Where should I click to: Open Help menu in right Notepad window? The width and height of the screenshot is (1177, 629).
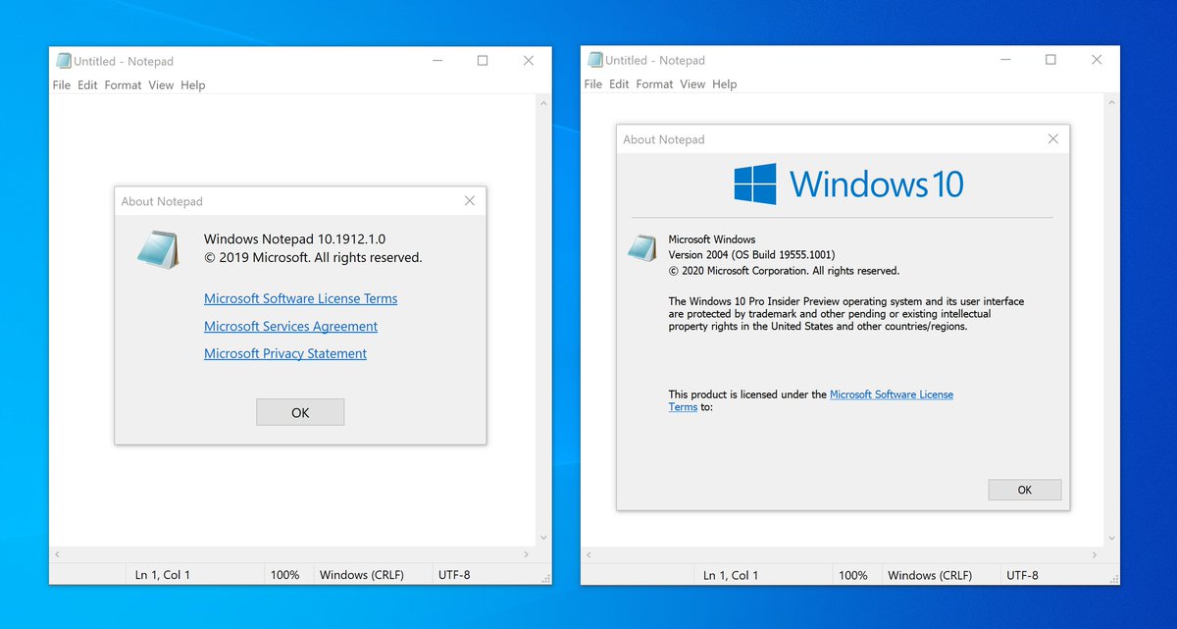pyautogui.click(x=725, y=84)
